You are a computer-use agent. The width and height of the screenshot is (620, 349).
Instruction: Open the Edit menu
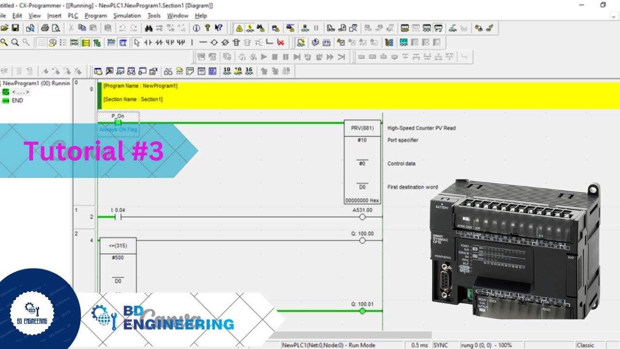(x=17, y=16)
